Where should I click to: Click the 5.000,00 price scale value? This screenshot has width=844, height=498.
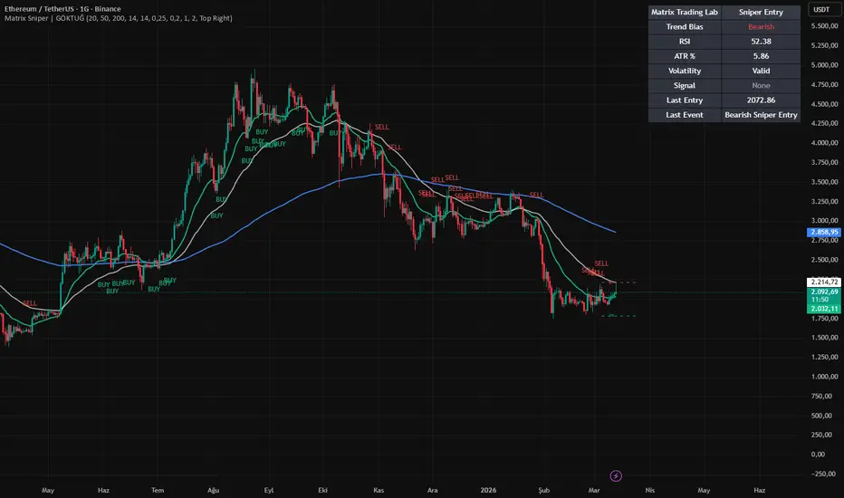point(825,65)
